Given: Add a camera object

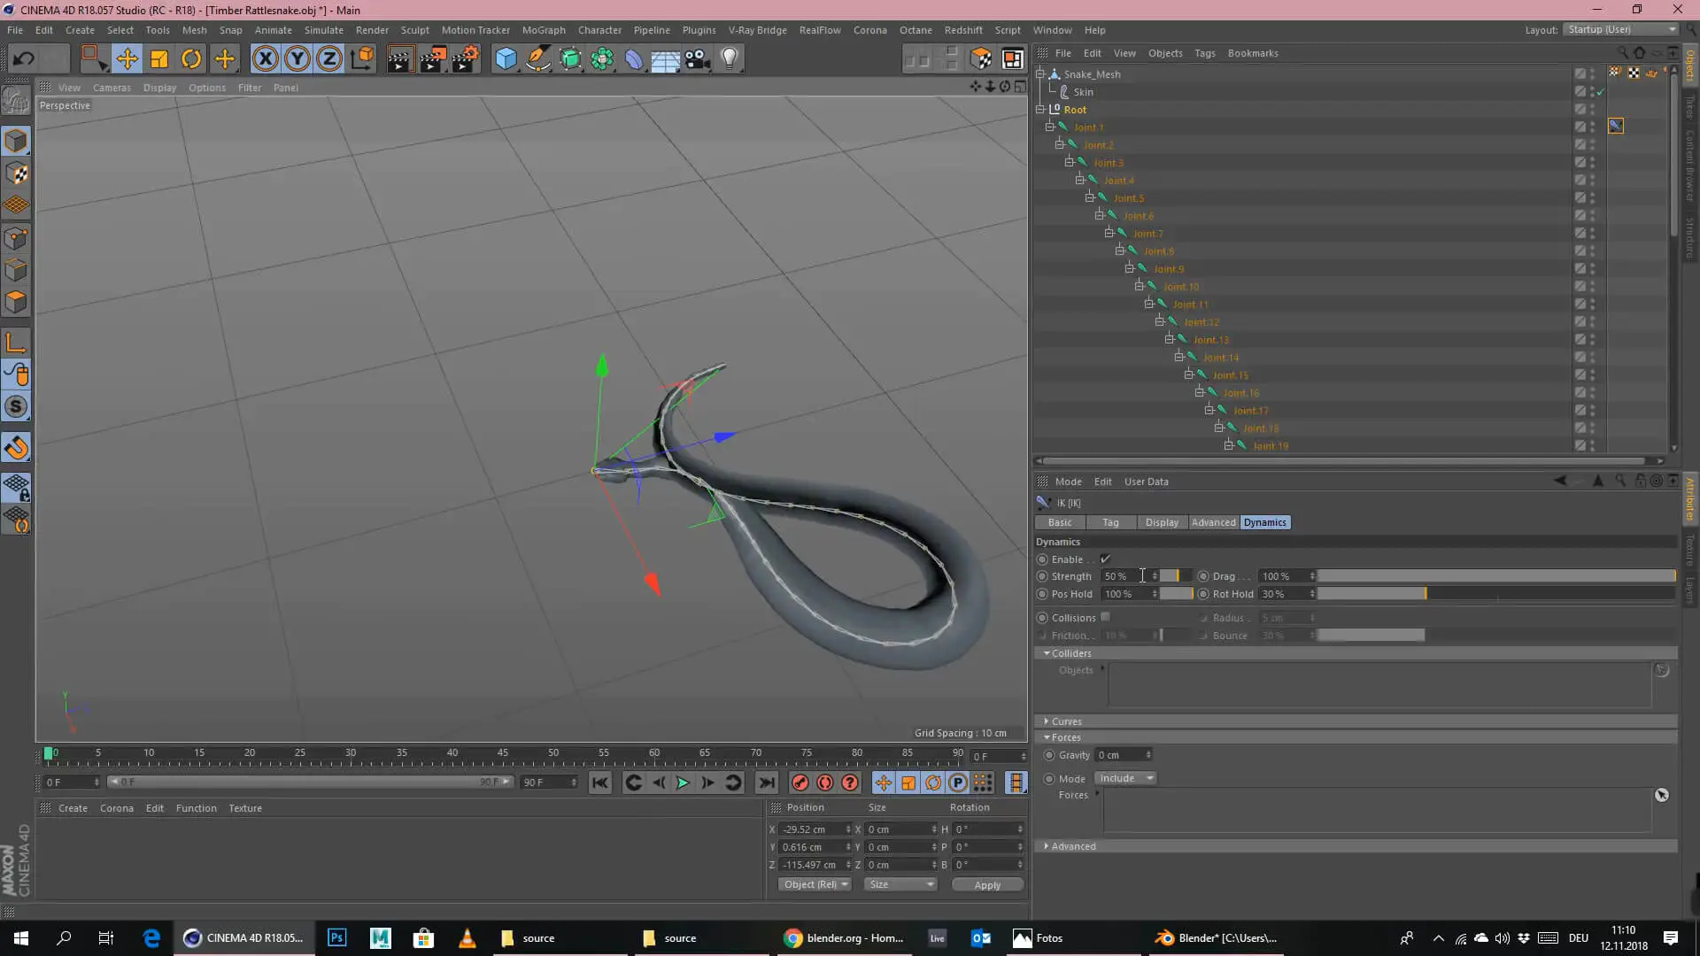Looking at the screenshot, I should (x=698, y=59).
